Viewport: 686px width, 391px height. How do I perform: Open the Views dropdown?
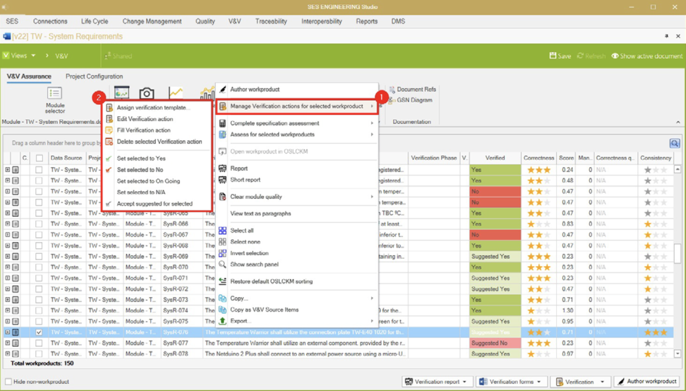(x=19, y=56)
